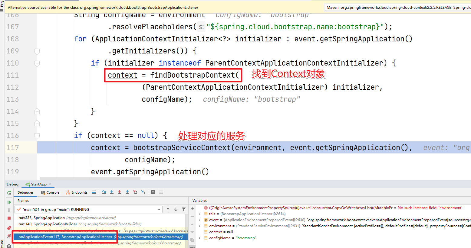Force step into (red arrow)
The height and width of the screenshot is (248, 471).
coord(120,192)
